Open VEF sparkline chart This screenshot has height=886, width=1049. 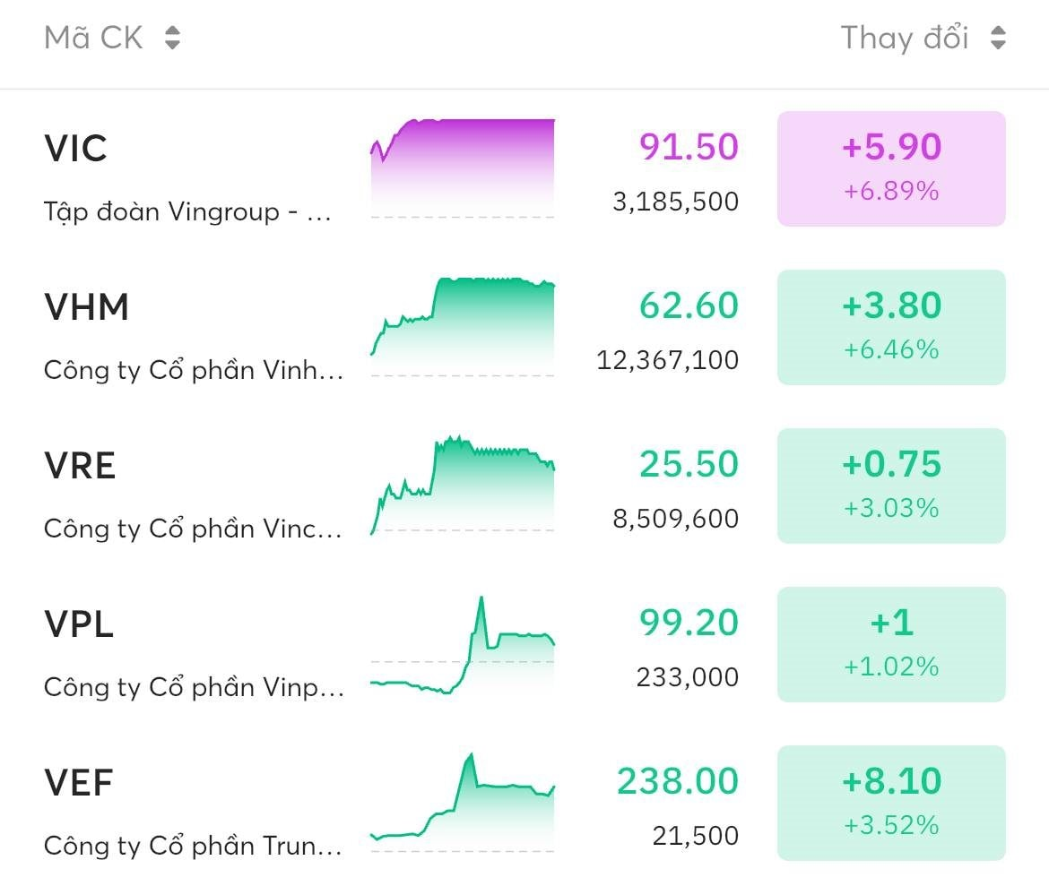tap(463, 803)
